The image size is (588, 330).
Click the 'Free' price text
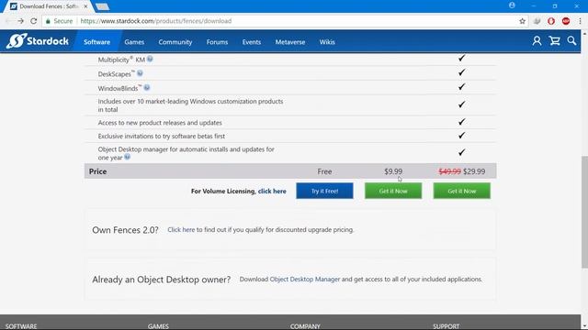tap(324, 171)
